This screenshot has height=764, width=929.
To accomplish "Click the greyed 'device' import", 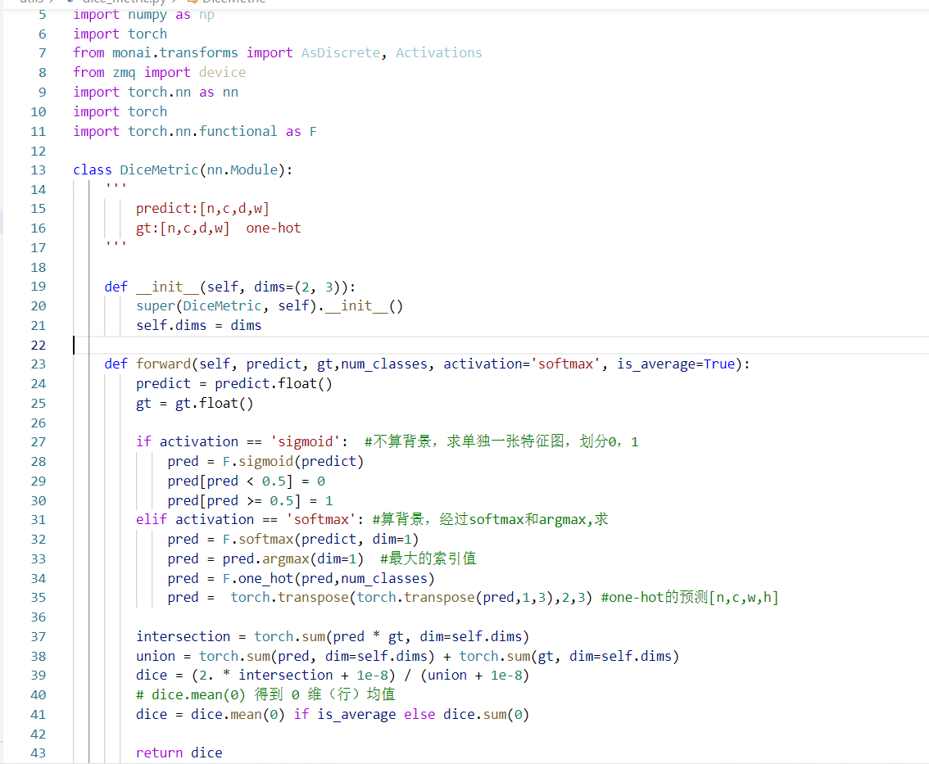I will (x=222, y=72).
